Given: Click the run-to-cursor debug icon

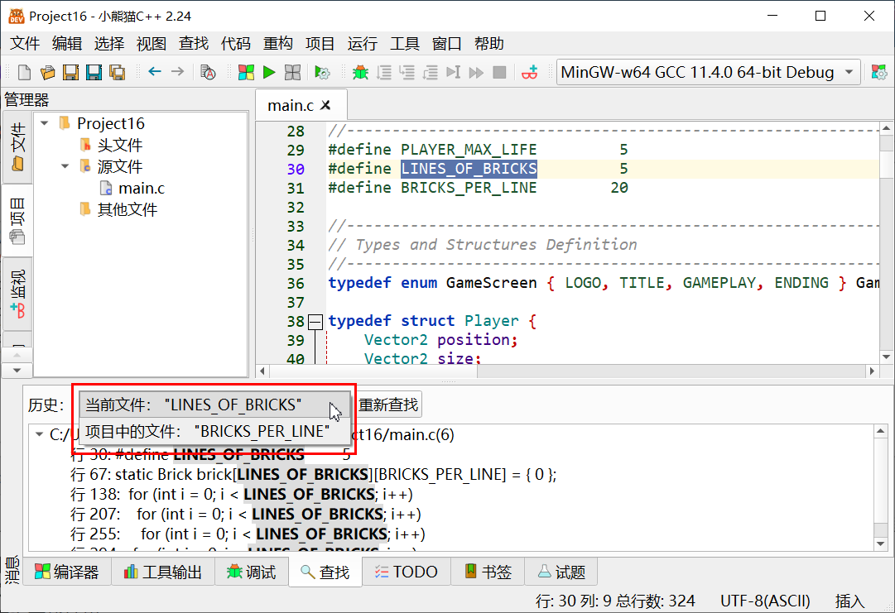Looking at the screenshot, I should pos(453,73).
